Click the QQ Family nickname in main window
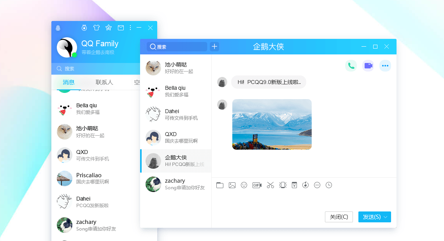This screenshot has width=444, height=241. point(100,44)
